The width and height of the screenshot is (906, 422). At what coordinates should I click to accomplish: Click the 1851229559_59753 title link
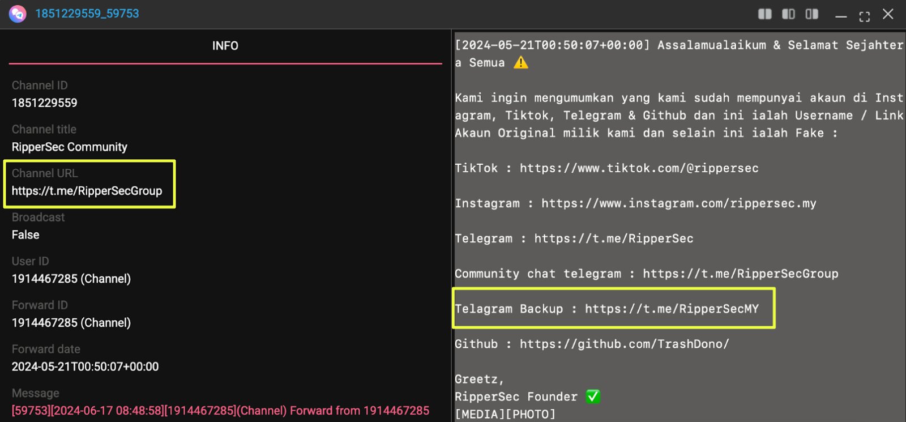(x=87, y=14)
